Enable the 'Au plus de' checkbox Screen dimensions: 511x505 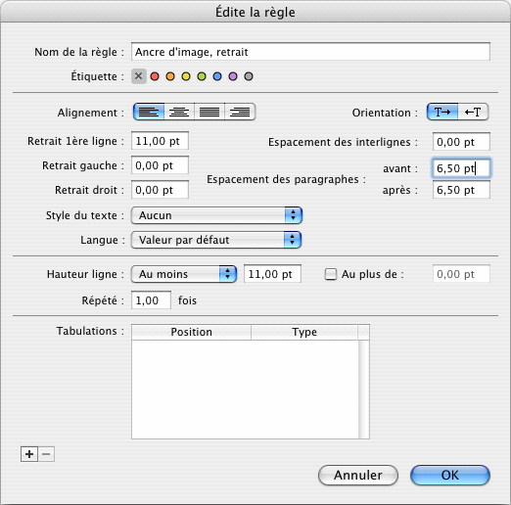(x=331, y=274)
